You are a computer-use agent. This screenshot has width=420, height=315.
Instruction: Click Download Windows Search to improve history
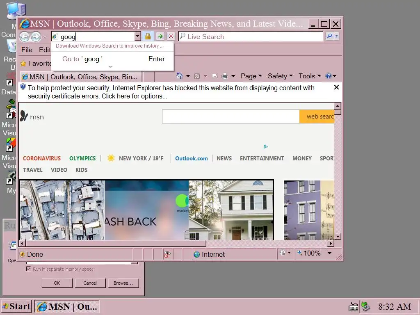coord(110,46)
